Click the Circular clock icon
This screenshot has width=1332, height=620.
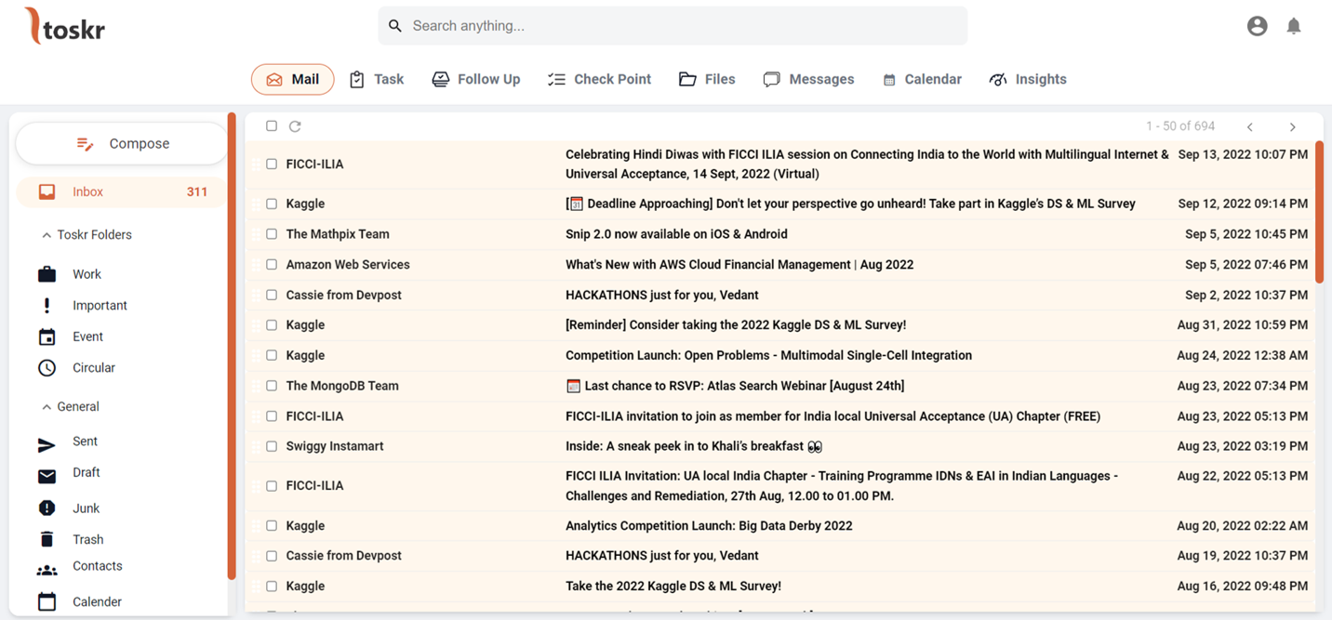coord(47,368)
